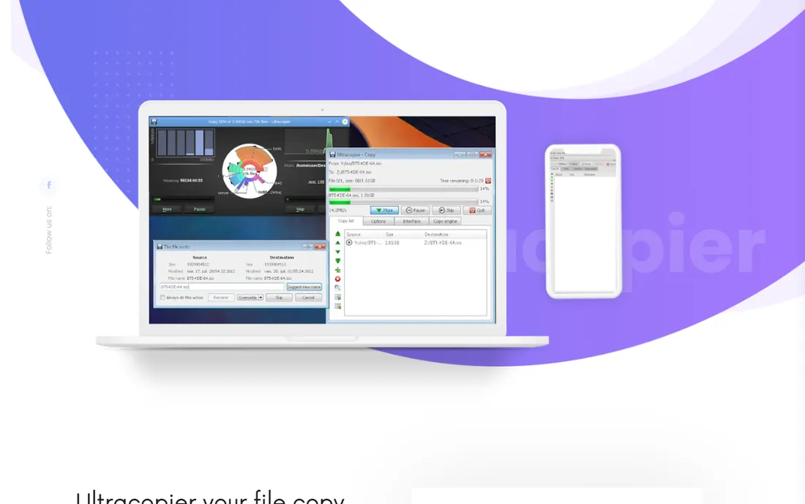
Task: Click the Size column header
Action: [x=403, y=234]
